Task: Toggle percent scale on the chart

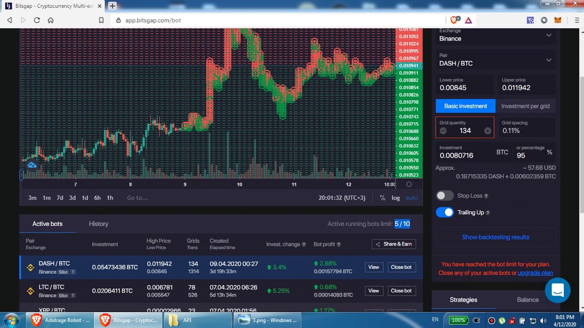Action: (x=382, y=198)
